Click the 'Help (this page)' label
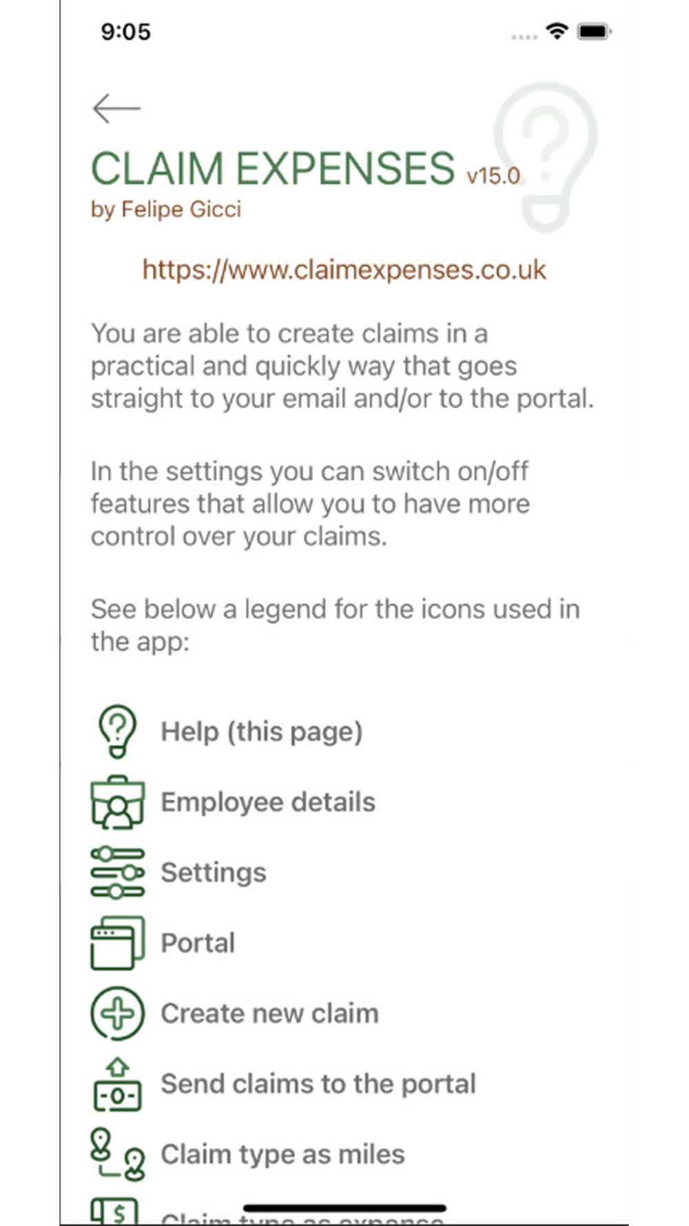The height and width of the screenshot is (1226, 689). (x=261, y=732)
